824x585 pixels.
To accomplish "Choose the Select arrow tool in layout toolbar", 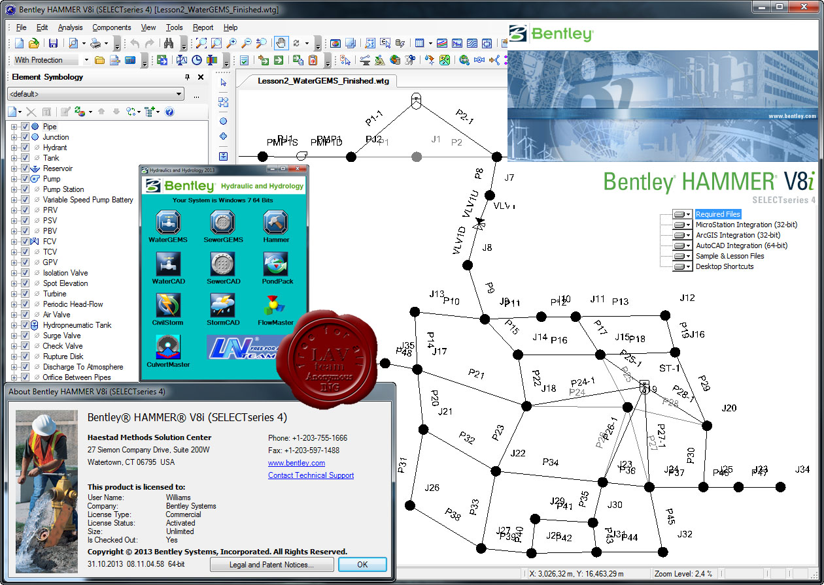I will pyautogui.click(x=223, y=83).
